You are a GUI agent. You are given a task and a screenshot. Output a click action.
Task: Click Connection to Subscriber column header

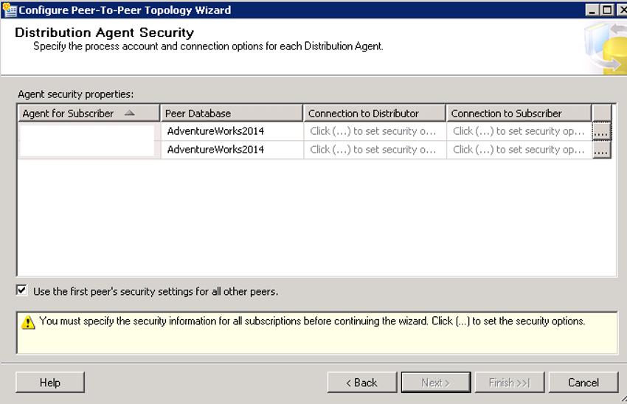pos(519,114)
